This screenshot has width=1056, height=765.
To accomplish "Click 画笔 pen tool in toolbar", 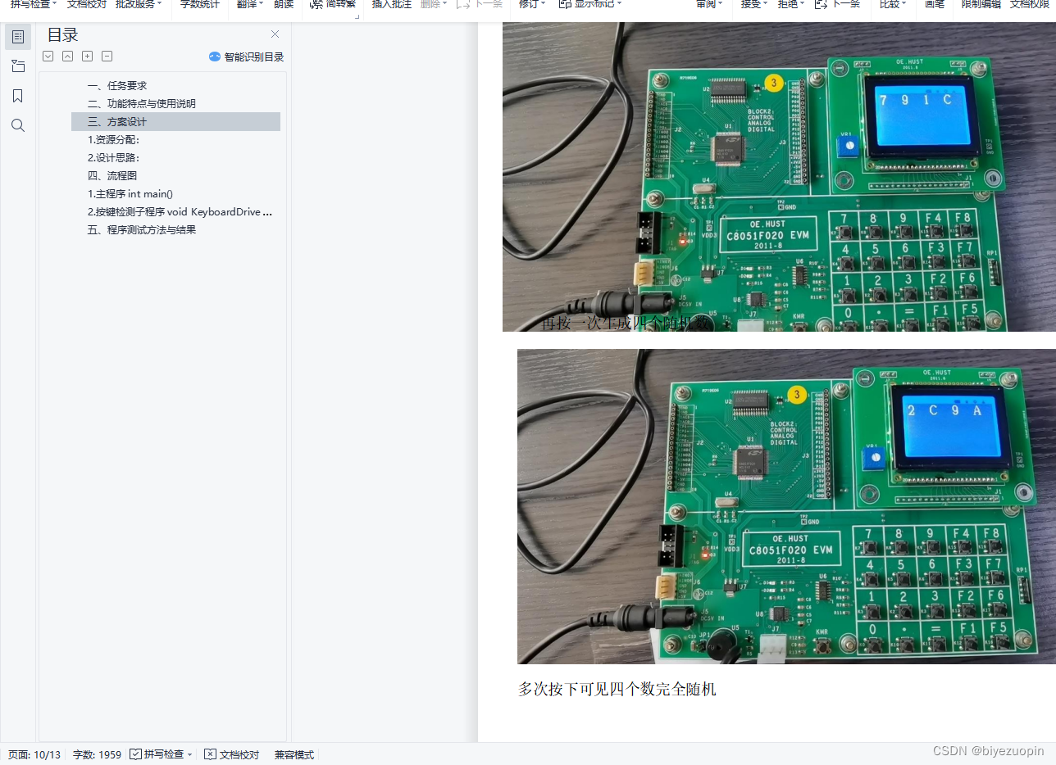I will [934, 4].
